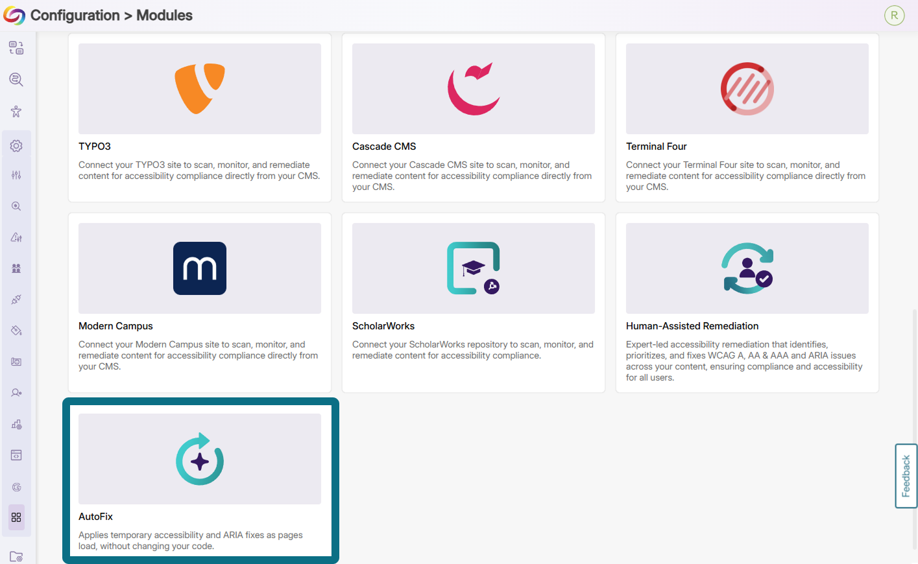
Task: Click the AutoFix card title
Action: [95, 517]
